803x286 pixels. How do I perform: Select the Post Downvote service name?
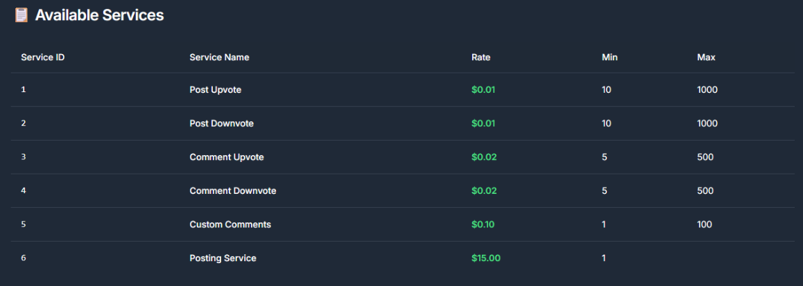coord(221,123)
